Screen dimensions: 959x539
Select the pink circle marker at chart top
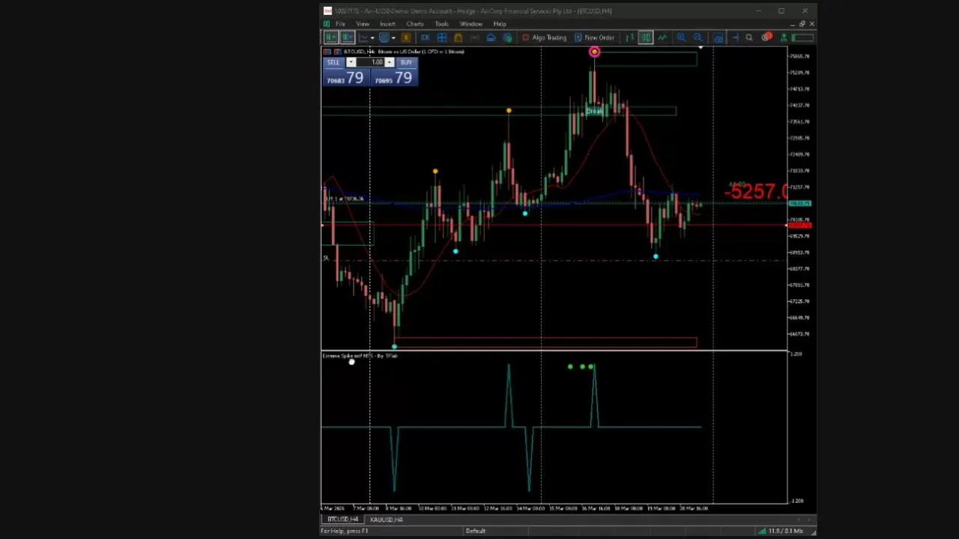(x=594, y=52)
